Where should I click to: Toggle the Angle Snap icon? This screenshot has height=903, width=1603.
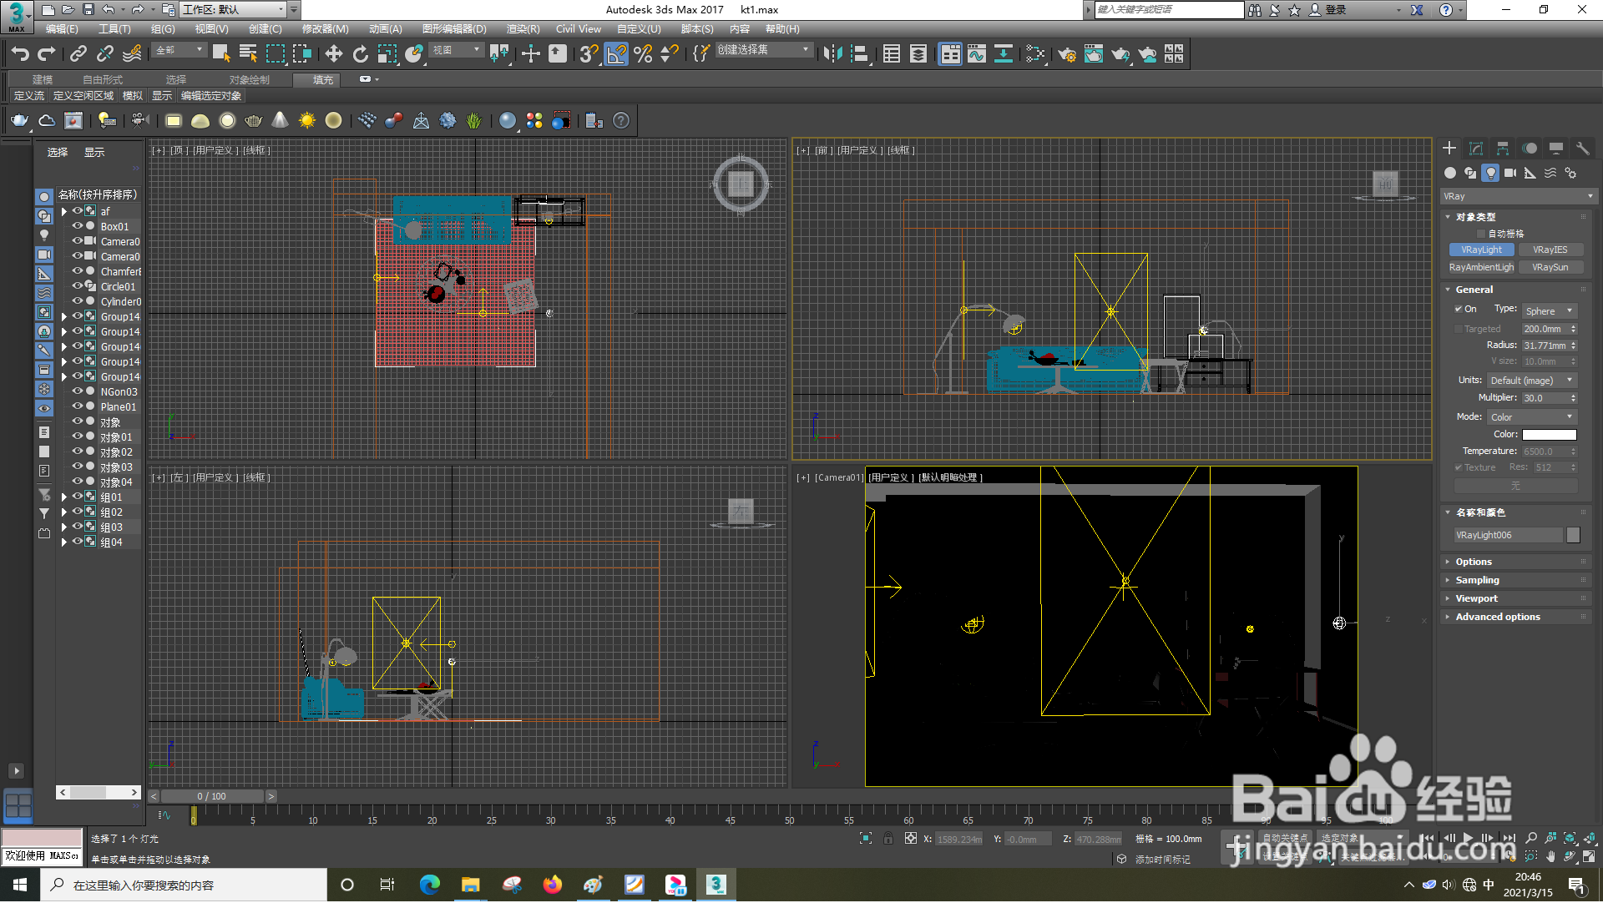pos(616,54)
